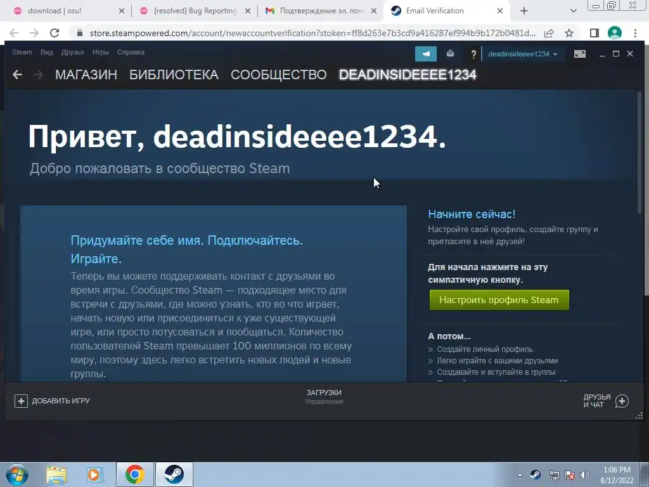Open the Windows Start menu orb
Viewport: 649px width, 487px height.
(x=17, y=474)
